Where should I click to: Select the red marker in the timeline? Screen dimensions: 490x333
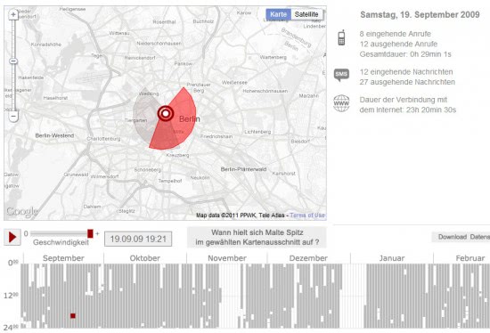coord(73,316)
